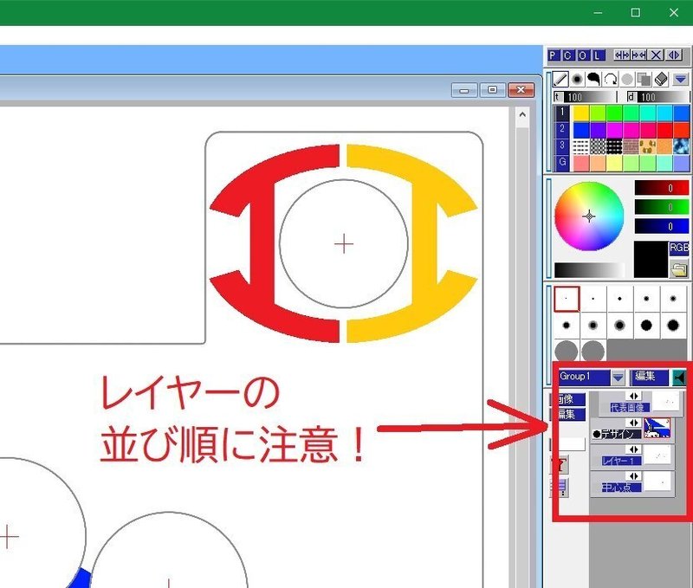Toggle the arrows above レイヤー 1
This screenshot has width=693, height=588.
(634, 449)
